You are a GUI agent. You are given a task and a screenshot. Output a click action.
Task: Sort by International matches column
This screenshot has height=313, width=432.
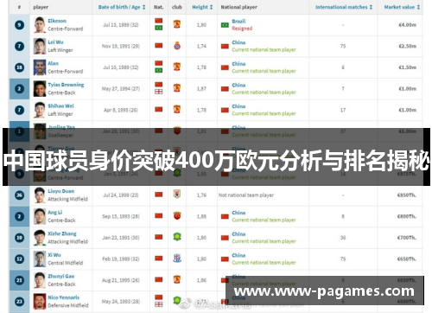[x=344, y=7]
